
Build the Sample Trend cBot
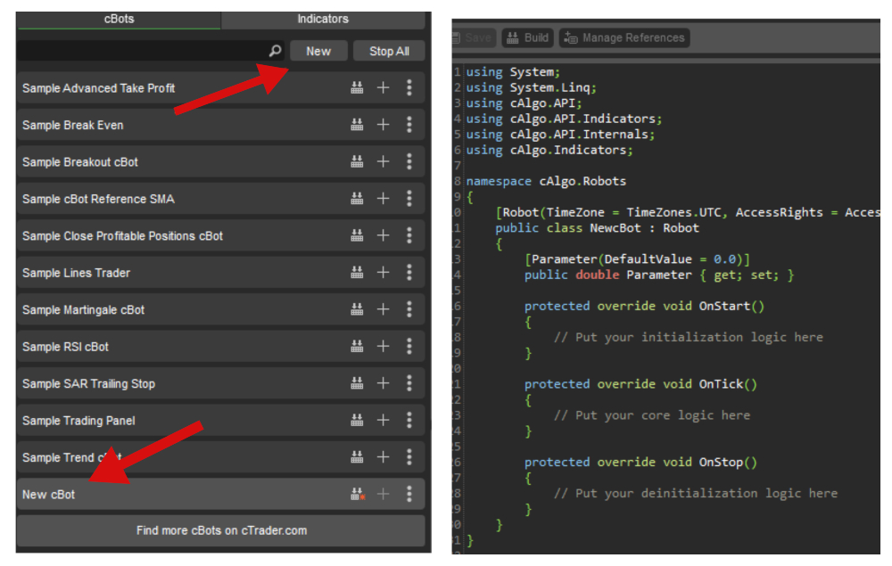357,457
